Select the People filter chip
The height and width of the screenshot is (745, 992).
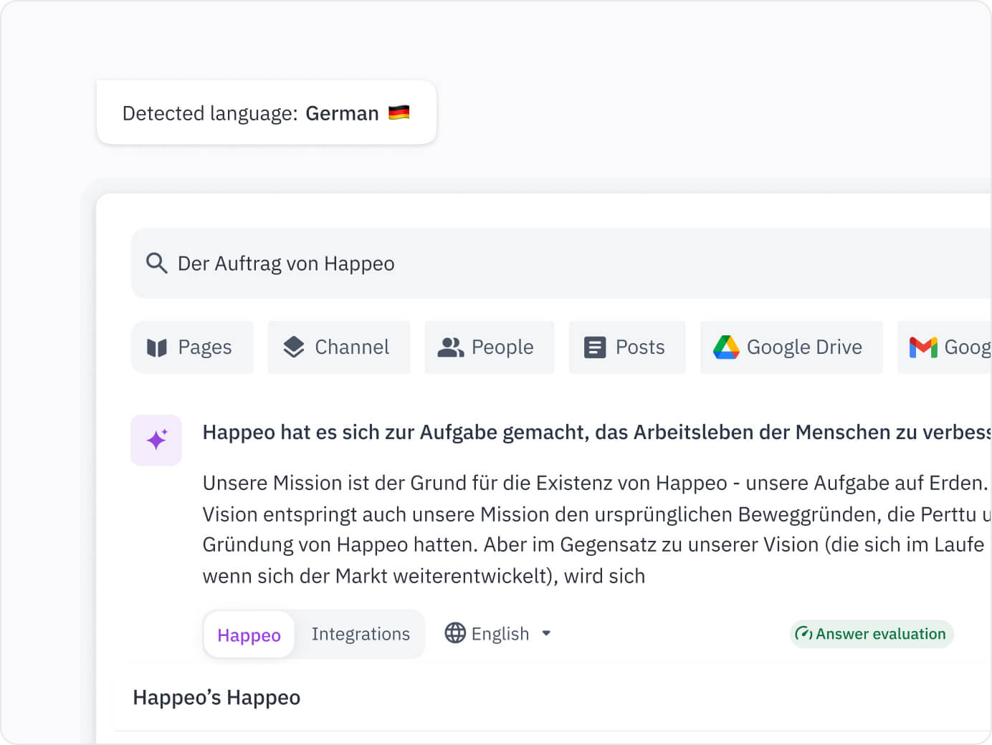(x=490, y=347)
